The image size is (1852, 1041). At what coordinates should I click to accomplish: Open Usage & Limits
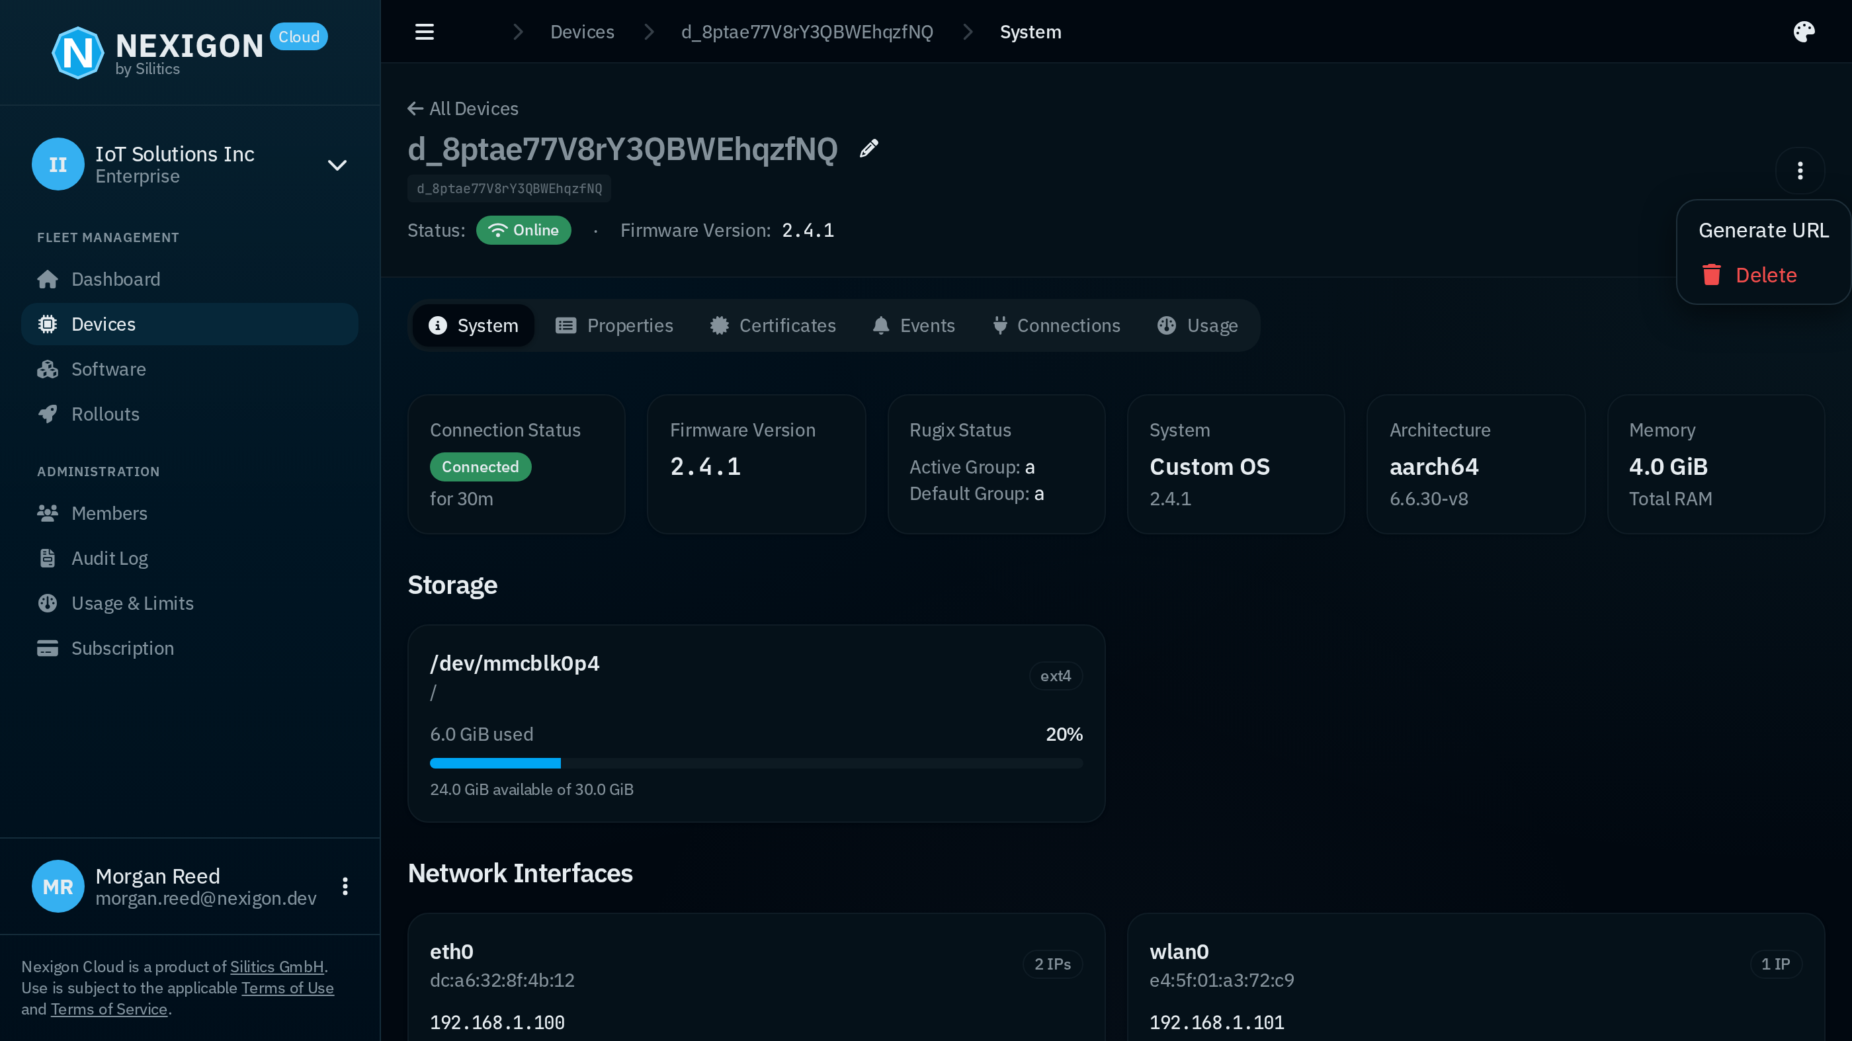132,603
